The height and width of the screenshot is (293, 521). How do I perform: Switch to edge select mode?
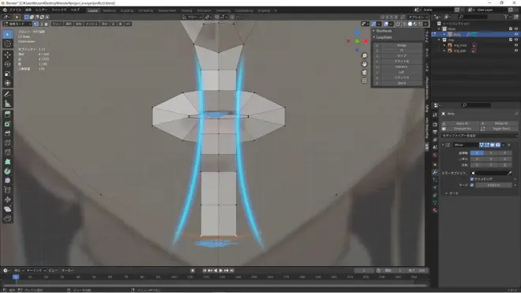[41, 24]
